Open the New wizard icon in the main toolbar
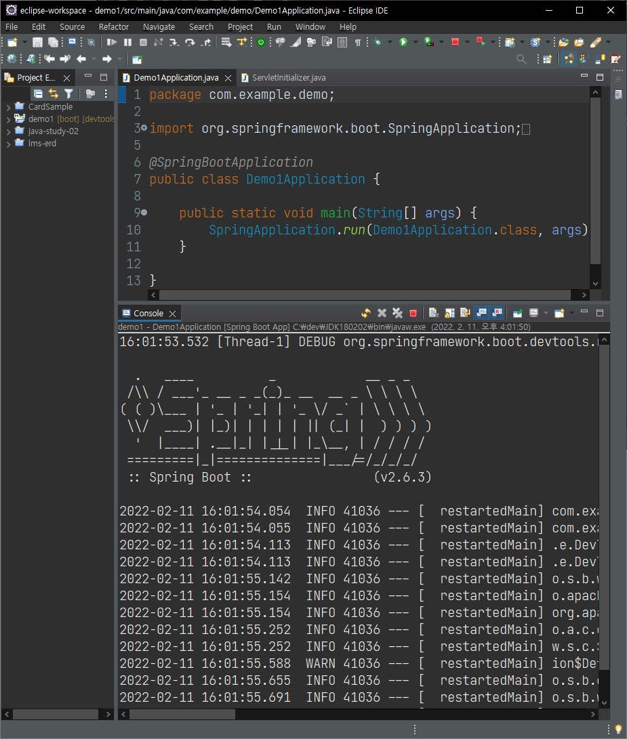 (x=12, y=43)
